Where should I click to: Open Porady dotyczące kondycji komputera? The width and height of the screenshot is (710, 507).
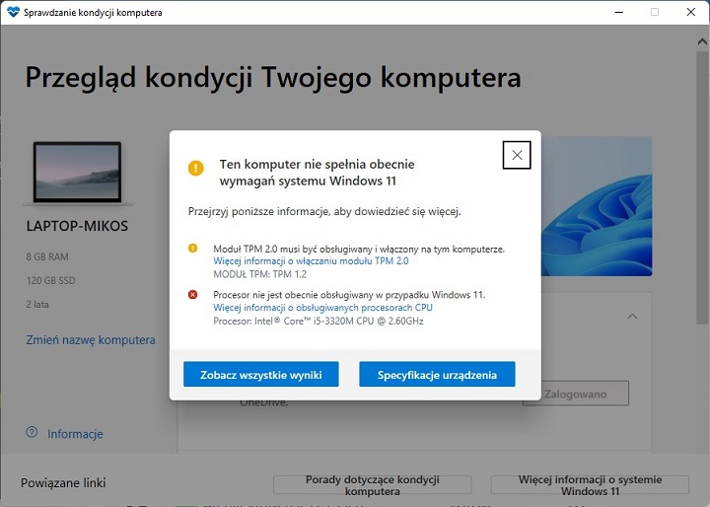(372, 484)
